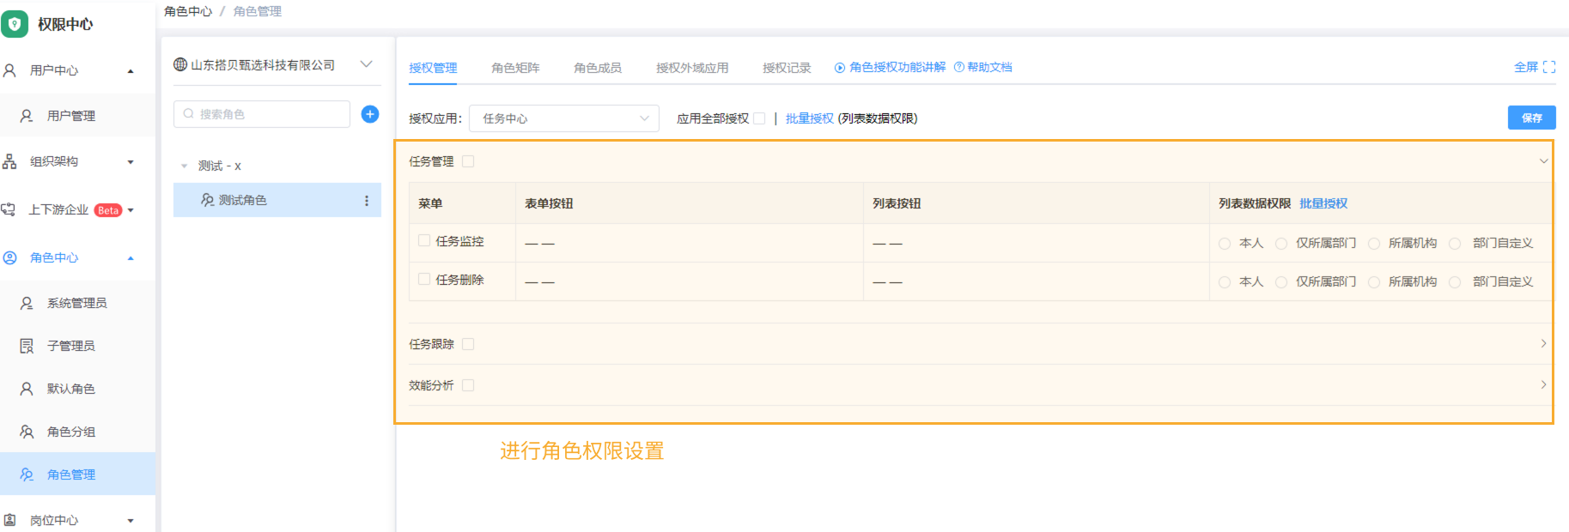Expand the 组织架构 menu arrow

point(131,162)
